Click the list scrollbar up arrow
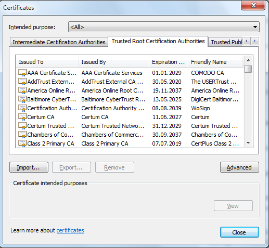This screenshot has height=248, width=269. [x=248, y=60]
